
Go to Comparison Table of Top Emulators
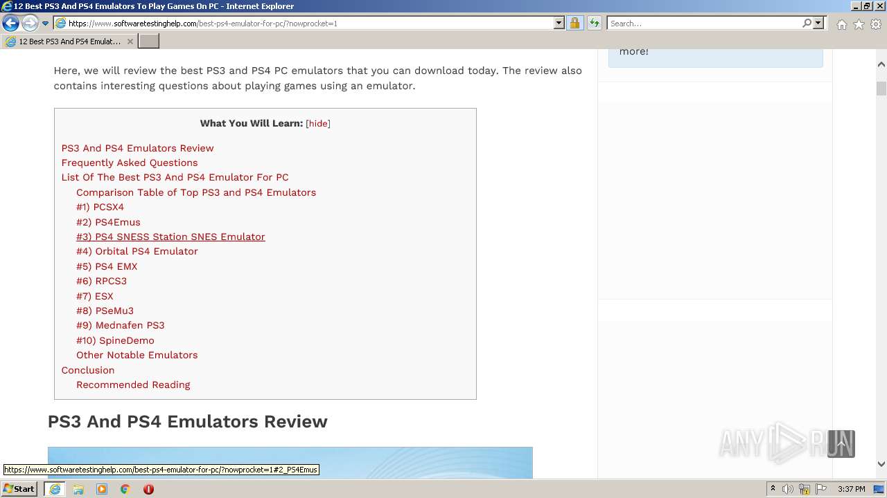196,192
